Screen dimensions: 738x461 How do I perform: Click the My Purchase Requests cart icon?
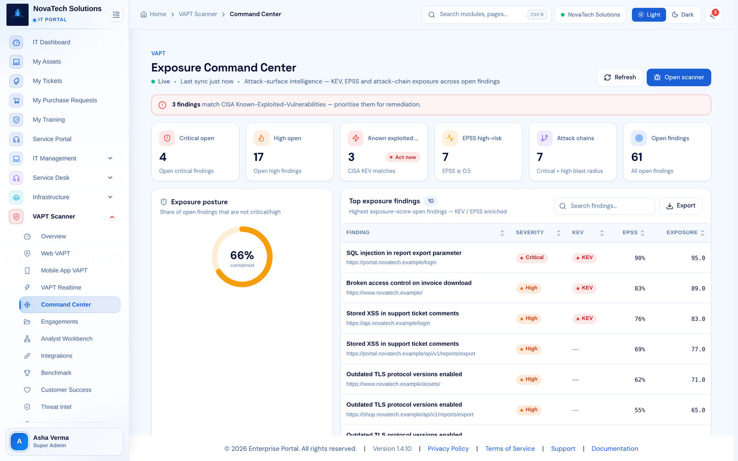click(16, 100)
